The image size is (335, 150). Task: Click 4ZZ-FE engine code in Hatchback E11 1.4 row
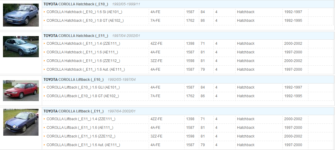pyautogui.click(x=156, y=44)
